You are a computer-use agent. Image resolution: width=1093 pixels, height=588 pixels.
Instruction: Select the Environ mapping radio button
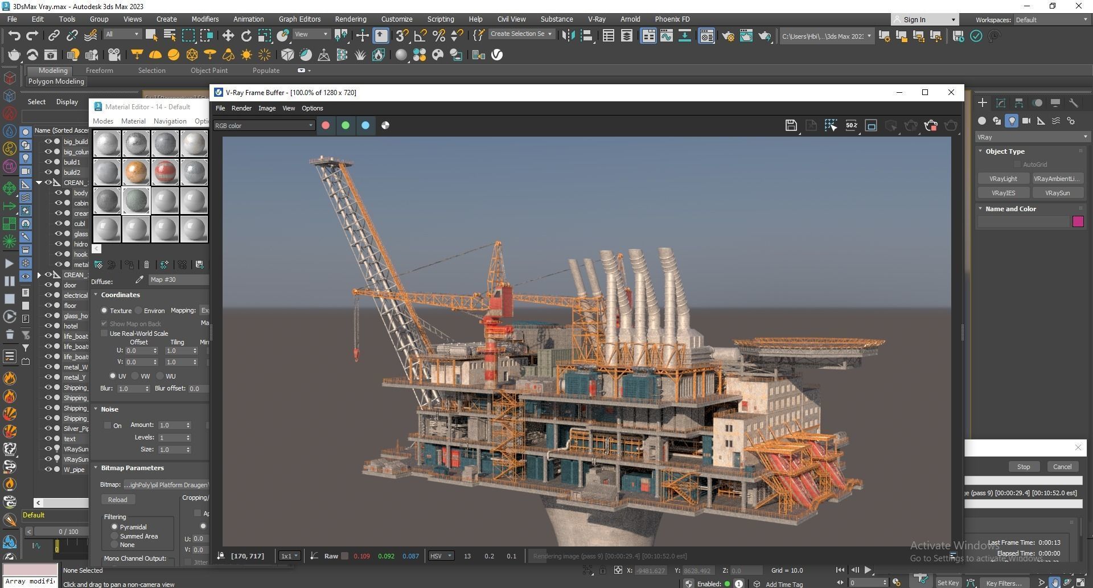(x=138, y=311)
